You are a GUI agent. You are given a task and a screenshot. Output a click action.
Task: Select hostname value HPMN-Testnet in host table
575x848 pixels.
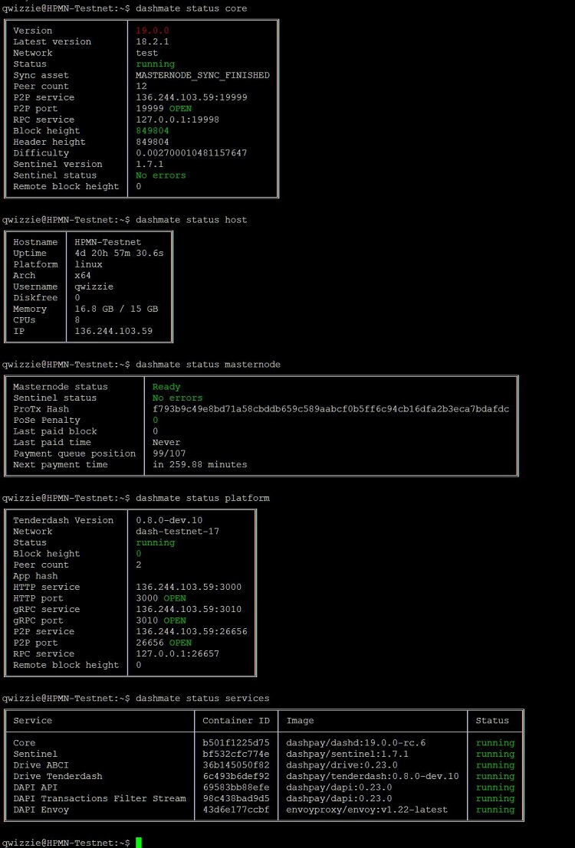click(108, 242)
